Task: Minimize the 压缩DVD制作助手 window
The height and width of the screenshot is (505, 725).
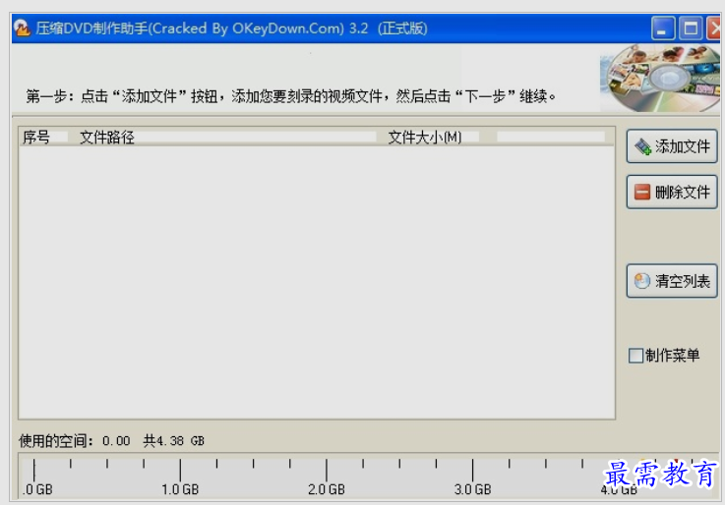Action: click(663, 28)
